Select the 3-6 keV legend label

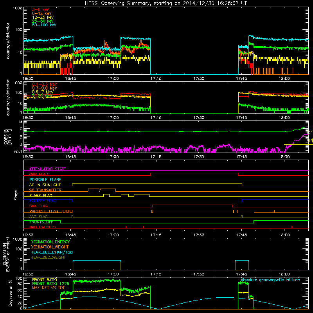(x=41, y=9)
